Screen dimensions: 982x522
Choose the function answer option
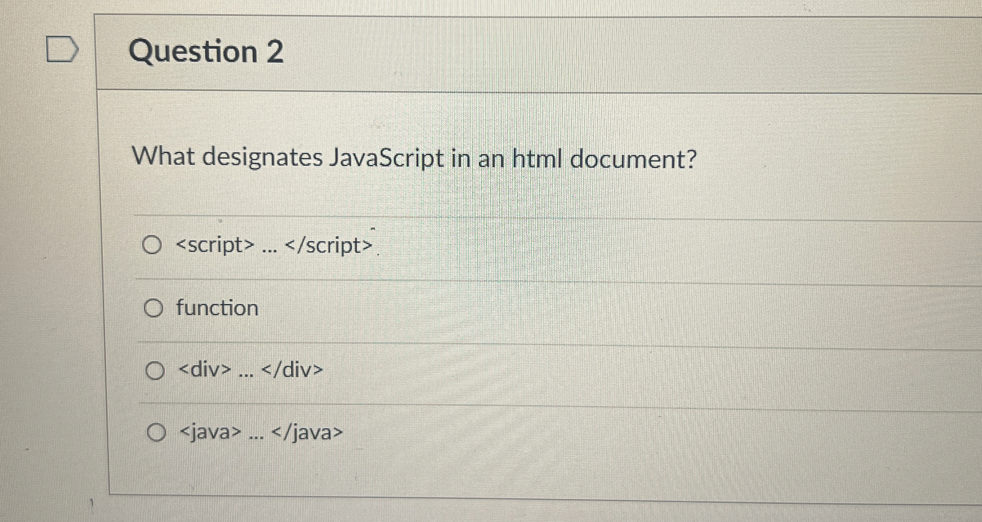coord(216,308)
